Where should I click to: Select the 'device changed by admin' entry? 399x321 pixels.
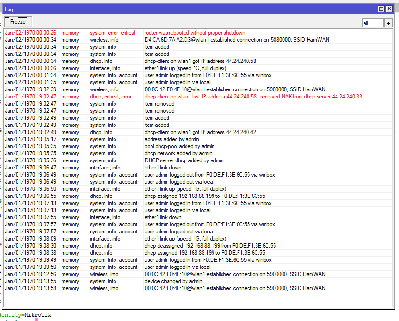point(173,281)
